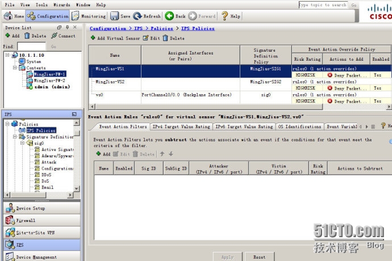Close the Device List panel
Screen dimensions: 392x261
point(75,27)
